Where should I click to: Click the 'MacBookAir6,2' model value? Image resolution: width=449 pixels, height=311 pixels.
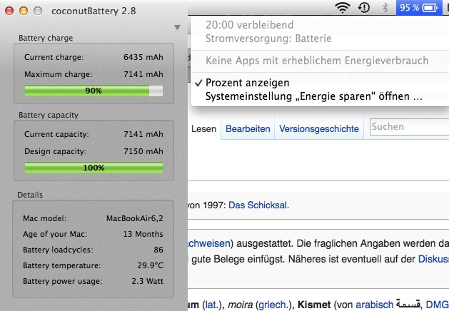point(135,218)
